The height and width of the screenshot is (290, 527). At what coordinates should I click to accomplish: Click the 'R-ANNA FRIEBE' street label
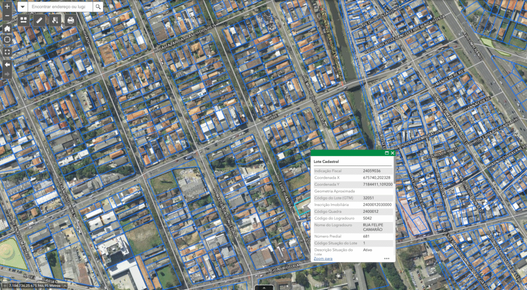477,104
